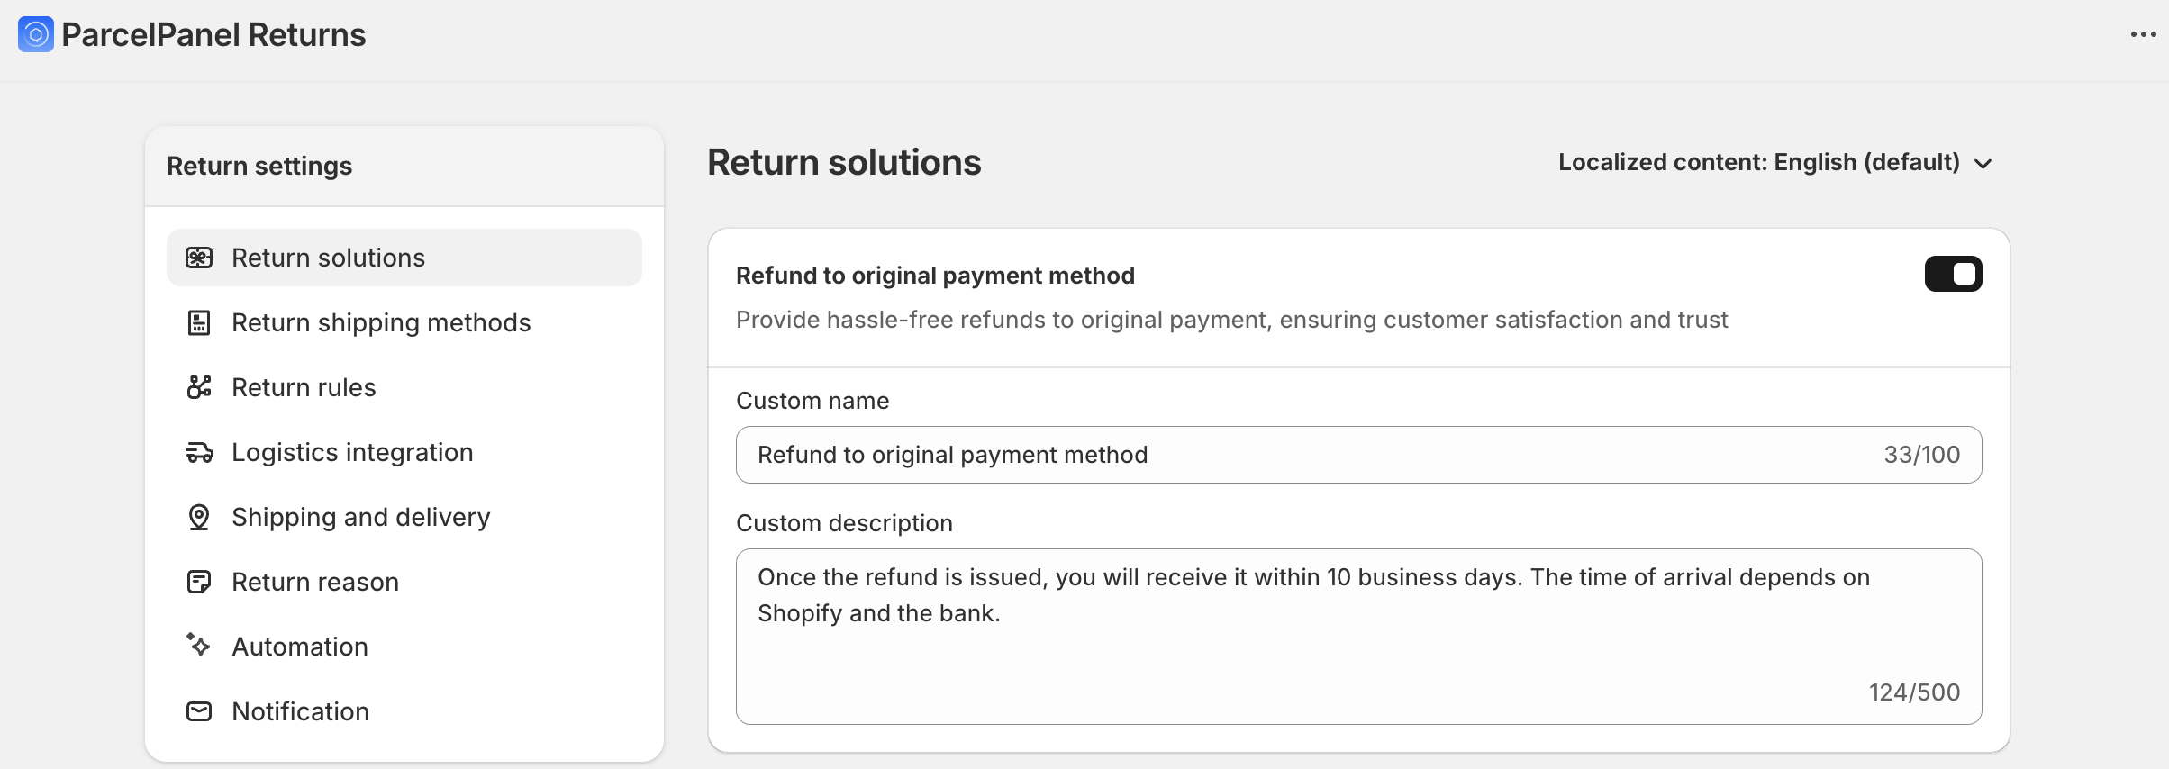Open the Notification settings section
Viewport: 2169px width, 769px height.
pos(300,711)
